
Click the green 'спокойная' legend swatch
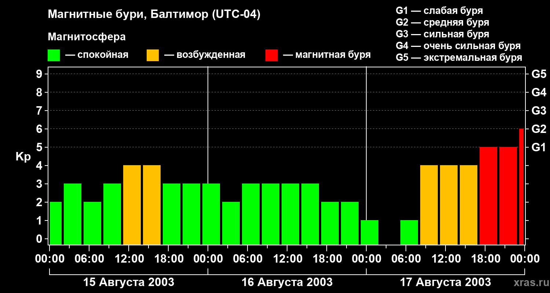(54, 55)
